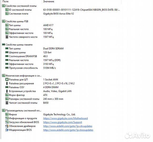Click the chipset icon beside Чипсет системной платы

pyautogui.click(x=7, y=103)
